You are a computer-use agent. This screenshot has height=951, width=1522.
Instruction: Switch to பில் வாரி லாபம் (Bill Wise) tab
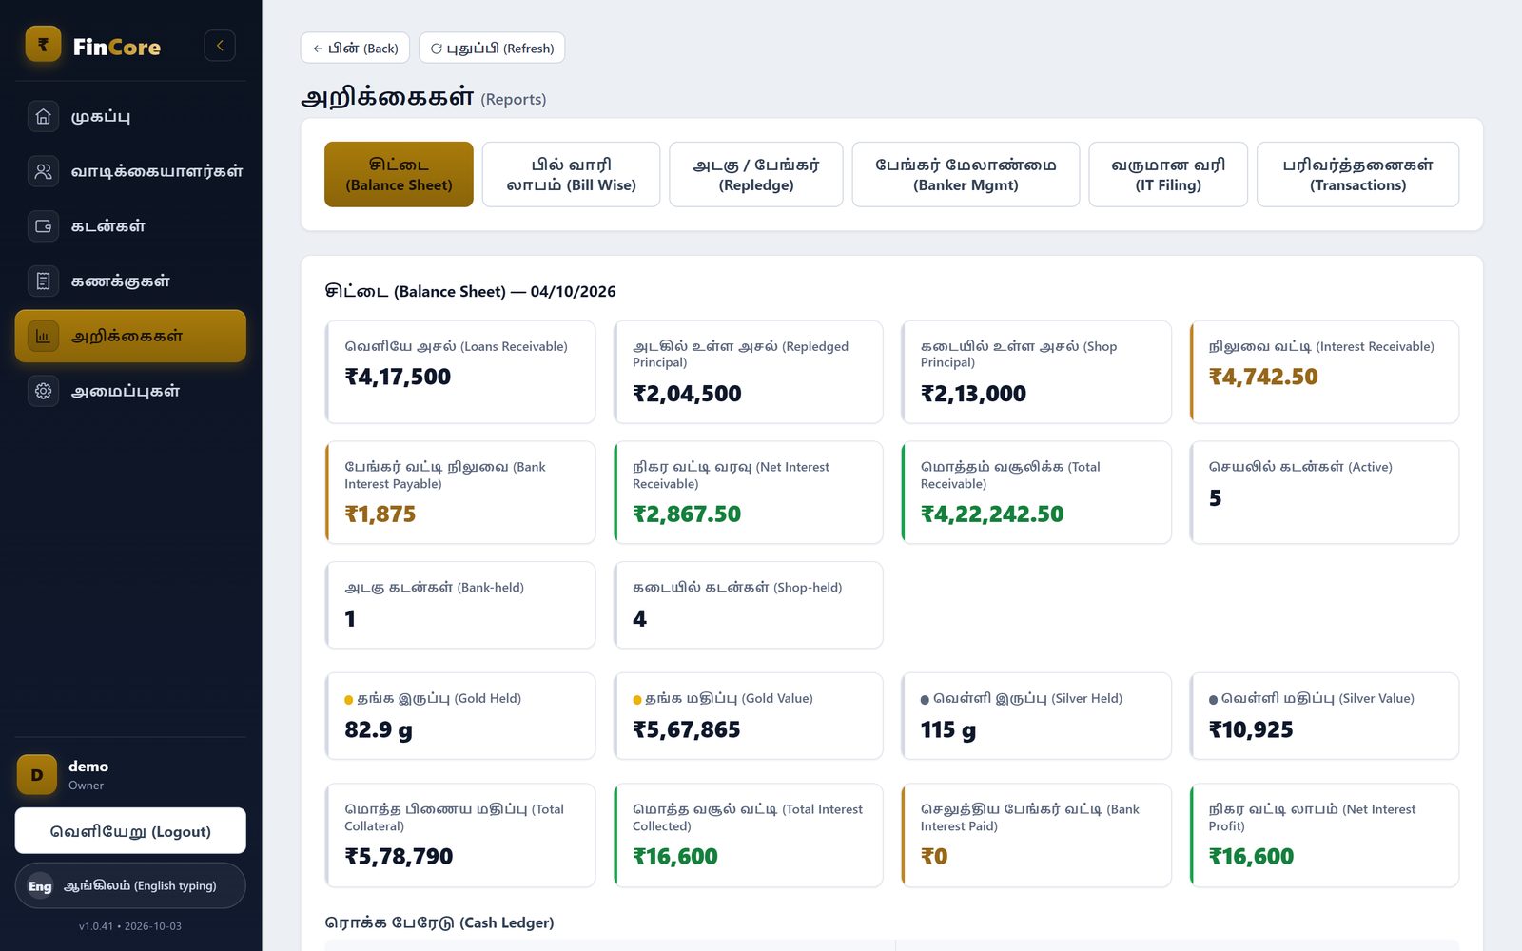(x=571, y=174)
